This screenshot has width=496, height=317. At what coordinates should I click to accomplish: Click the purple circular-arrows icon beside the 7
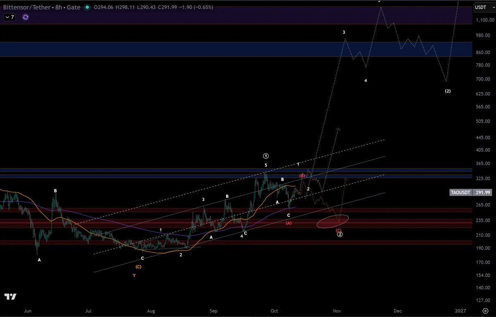click(26, 17)
